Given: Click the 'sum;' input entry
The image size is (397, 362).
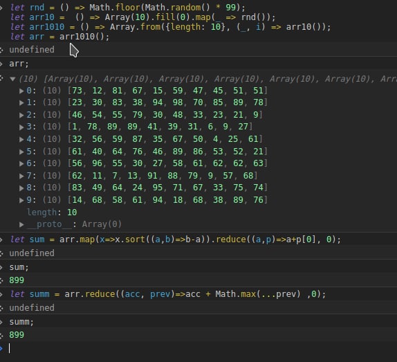Looking at the screenshot, I should pos(19,267).
